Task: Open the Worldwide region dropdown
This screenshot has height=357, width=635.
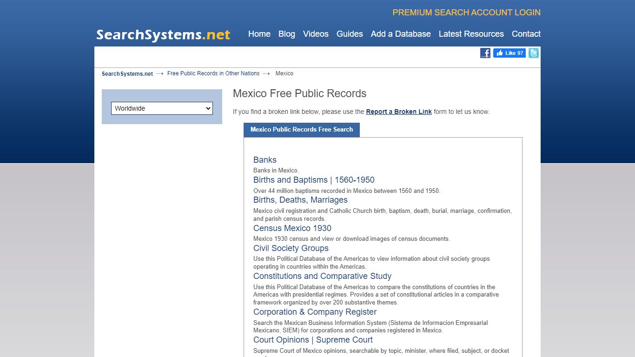Action: tap(162, 108)
